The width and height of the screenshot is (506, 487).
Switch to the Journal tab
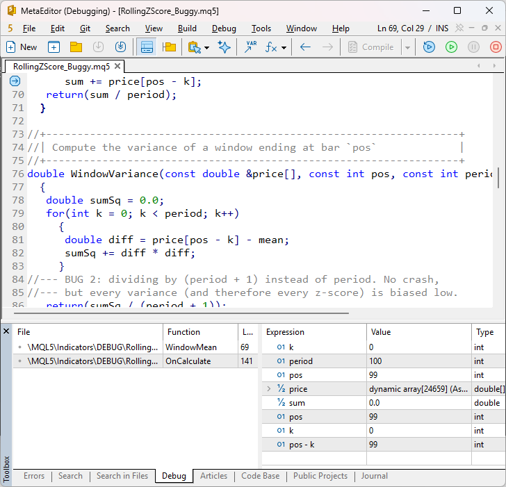(x=375, y=476)
